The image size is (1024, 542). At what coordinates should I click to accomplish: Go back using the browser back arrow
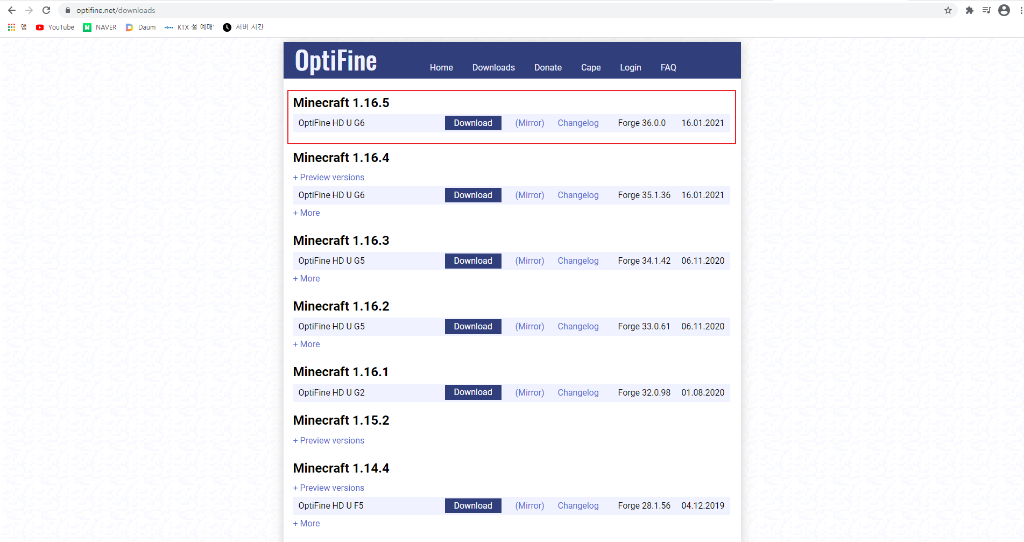(12, 10)
